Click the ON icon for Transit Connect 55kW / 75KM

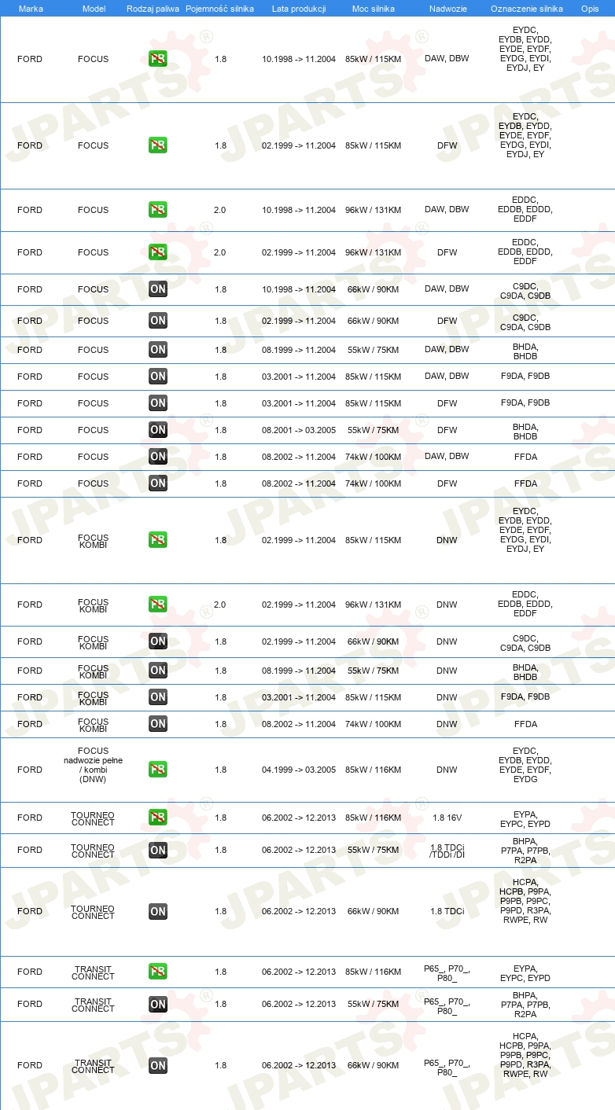click(x=158, y=1004)
